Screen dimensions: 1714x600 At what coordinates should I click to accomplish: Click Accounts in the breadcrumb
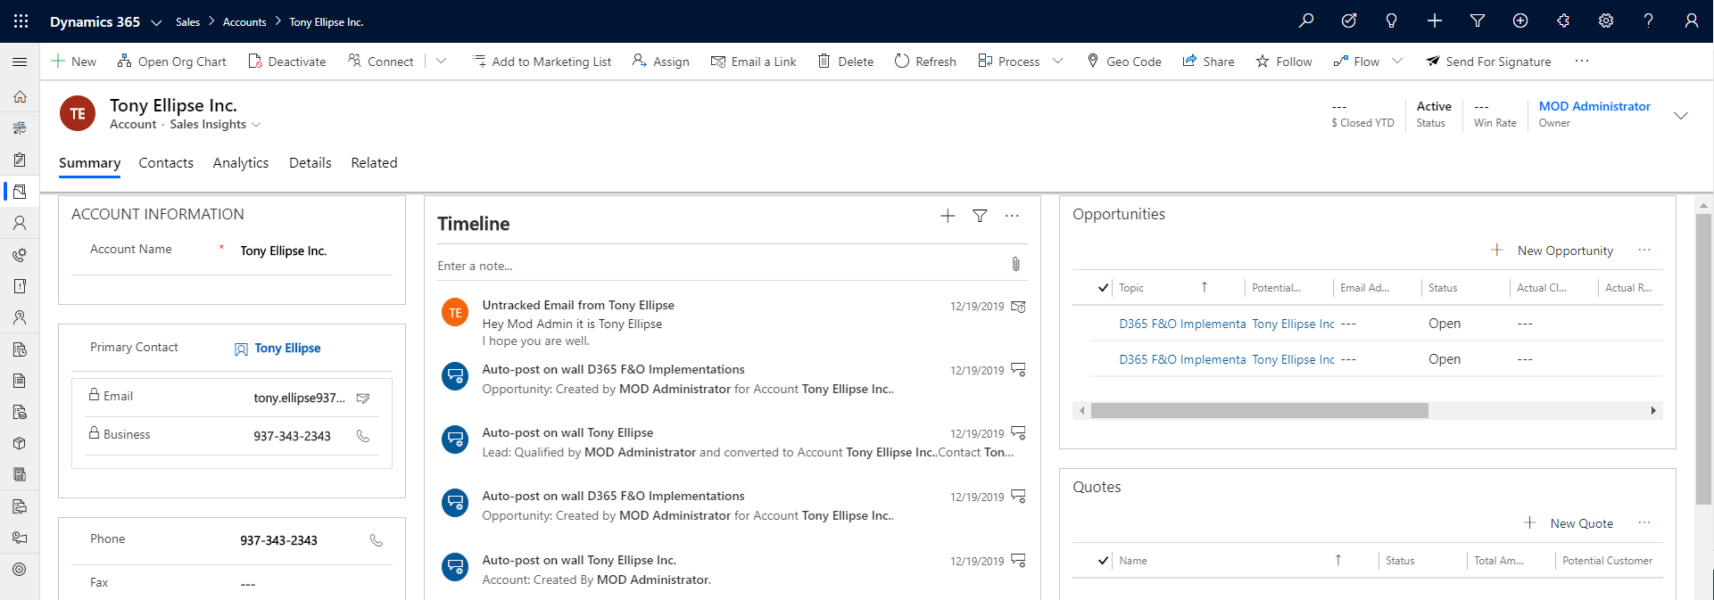(244, 22)
